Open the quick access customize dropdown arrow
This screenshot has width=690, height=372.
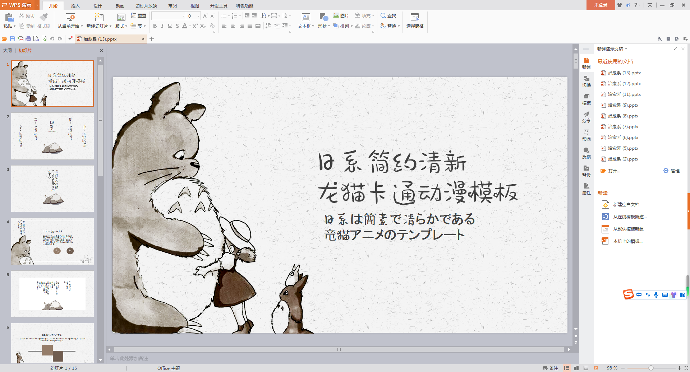(70, 39)
